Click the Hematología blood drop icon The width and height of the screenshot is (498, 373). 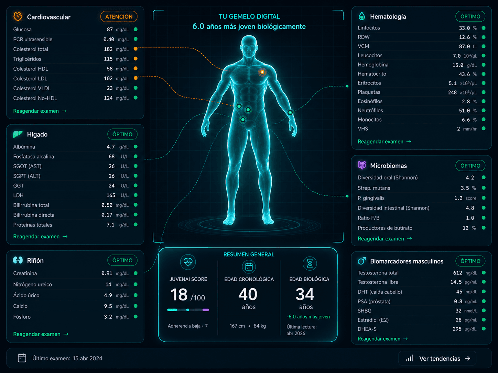[x=361, y=16]
